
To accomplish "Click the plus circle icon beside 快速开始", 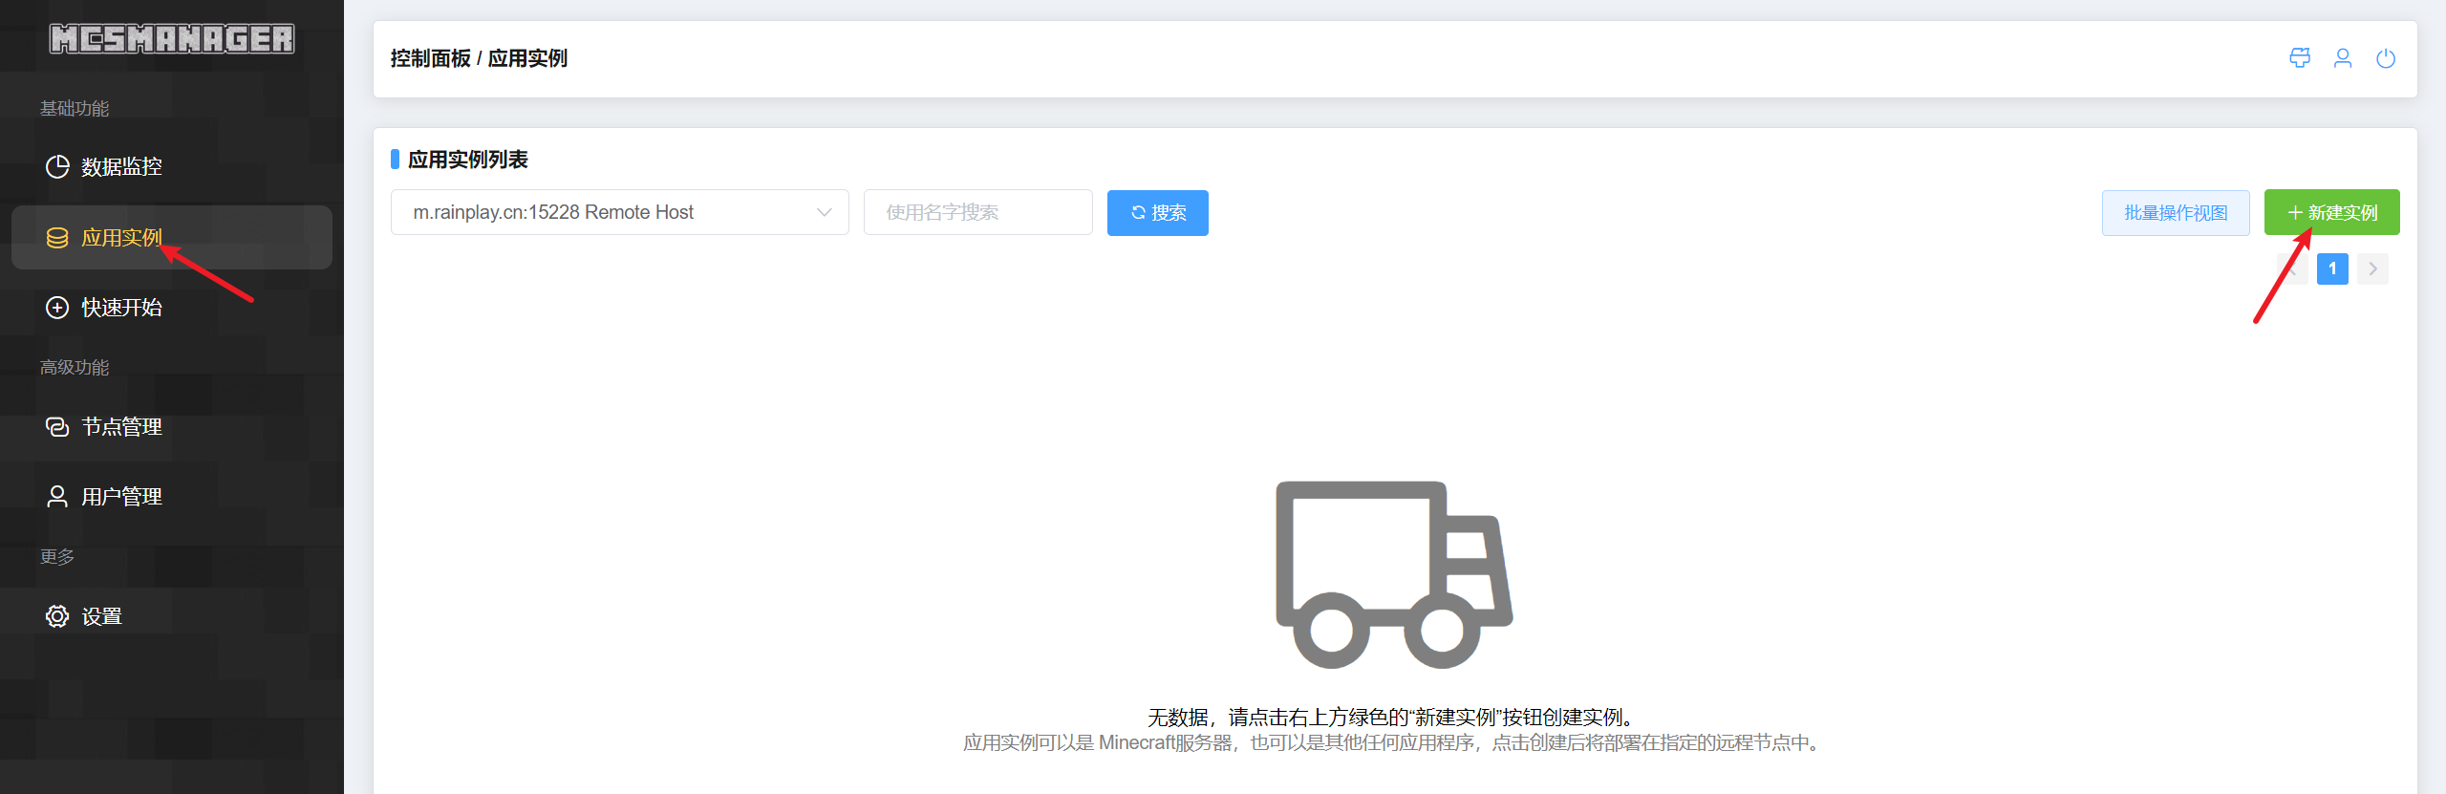I will 57,308.
